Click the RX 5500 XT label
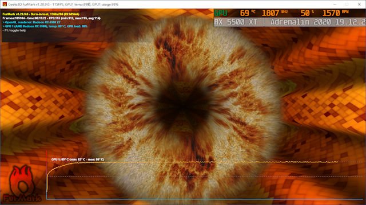The width and height of the screenshot is (366, 205). pyautogui.click(x=236, y=22)
